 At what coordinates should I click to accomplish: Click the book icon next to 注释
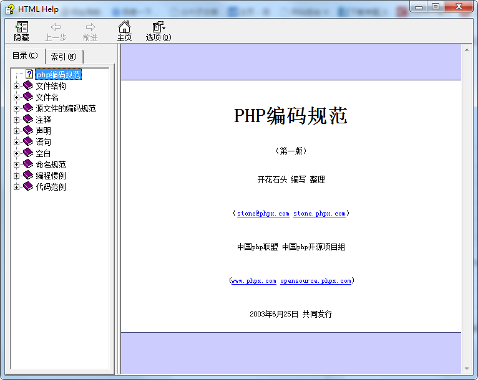pos(28,120)
